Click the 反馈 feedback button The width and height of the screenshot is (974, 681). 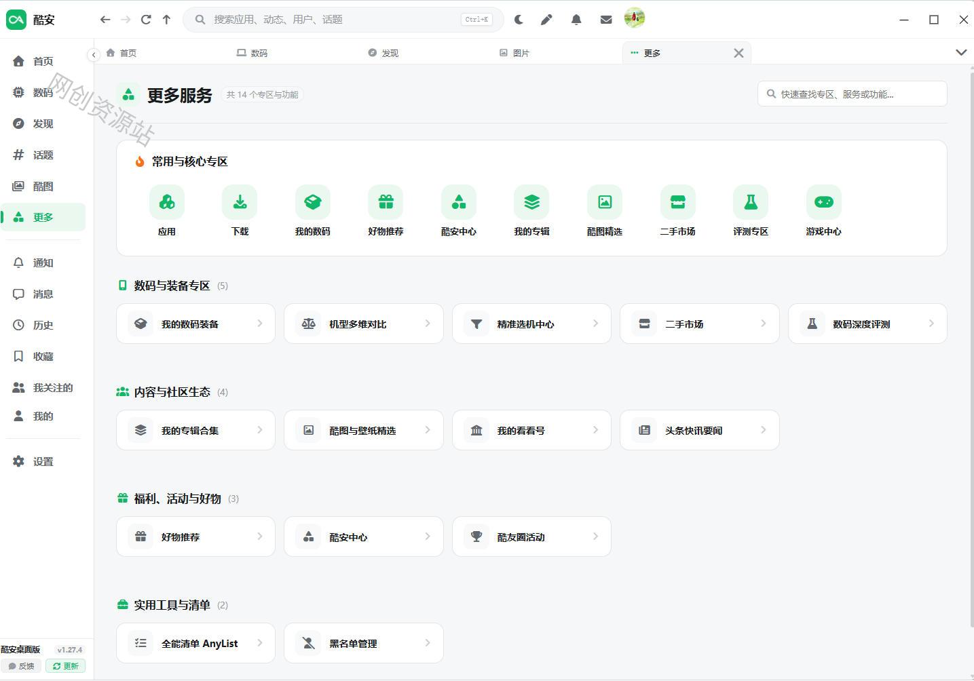click(x=22, y=666)
